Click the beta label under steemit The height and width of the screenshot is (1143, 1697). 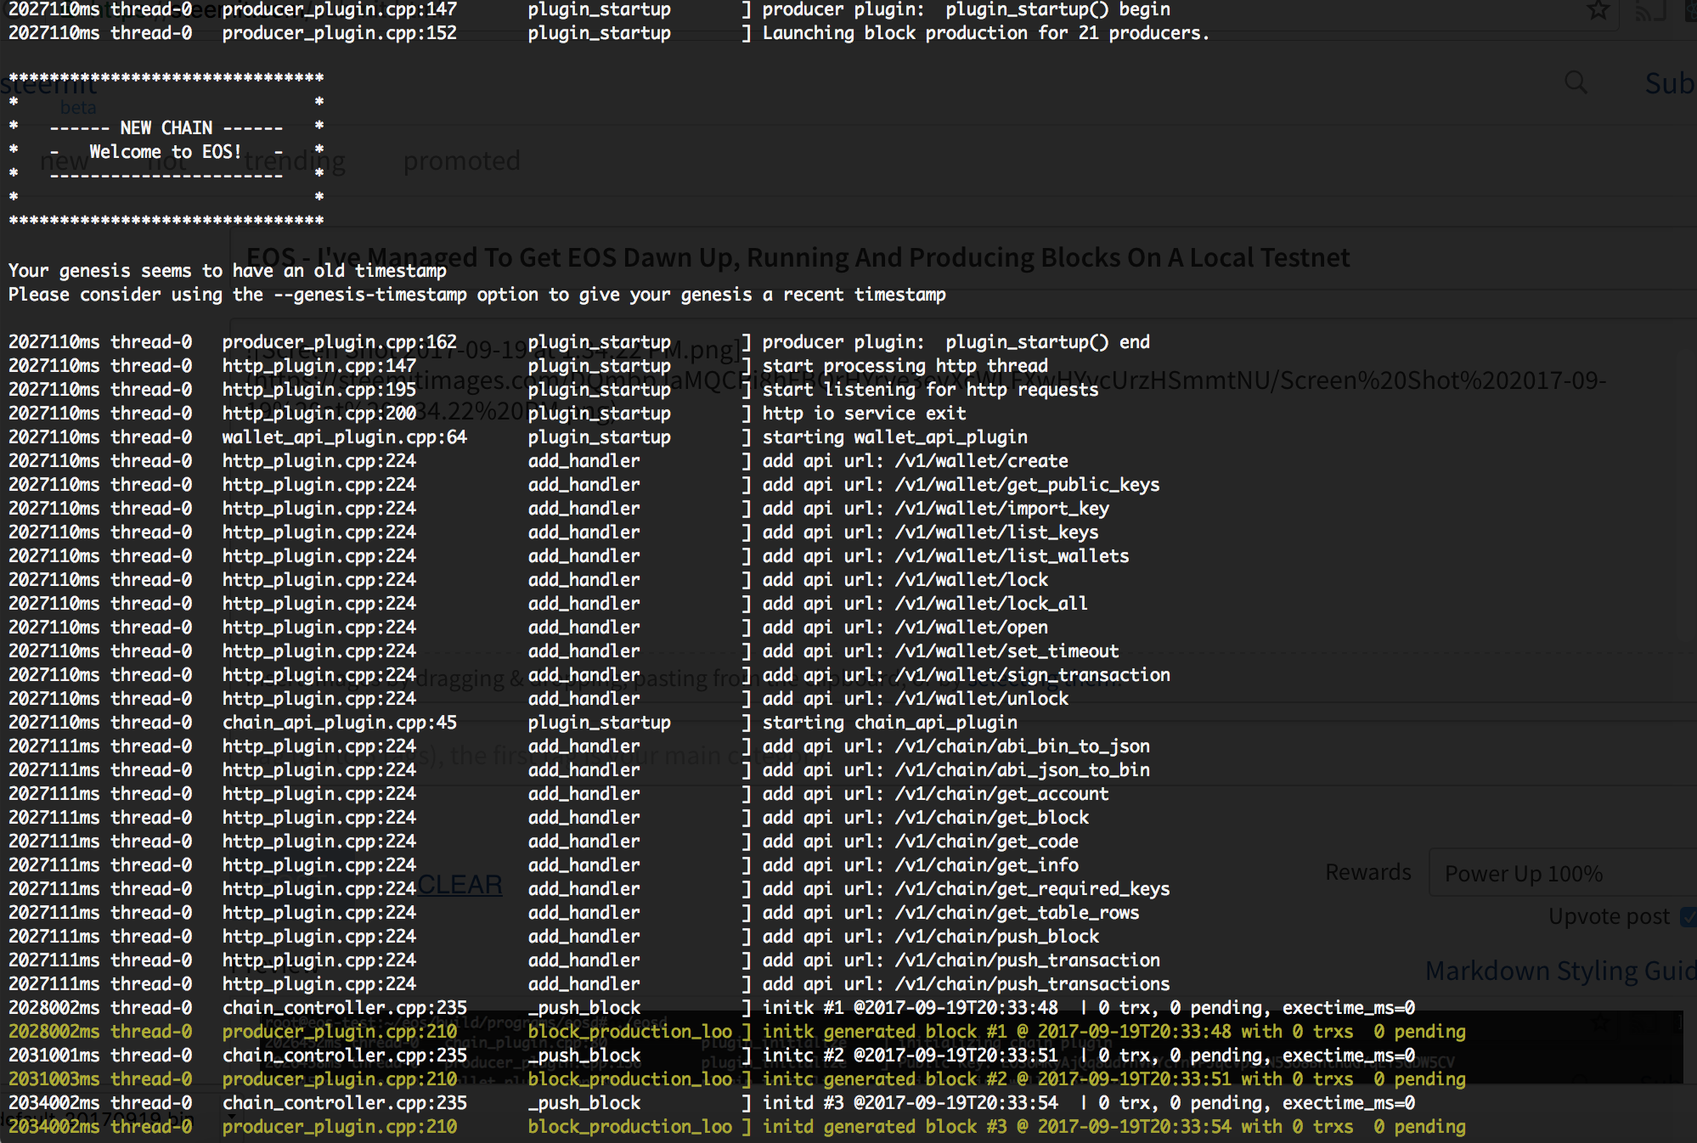pos(78,108)
